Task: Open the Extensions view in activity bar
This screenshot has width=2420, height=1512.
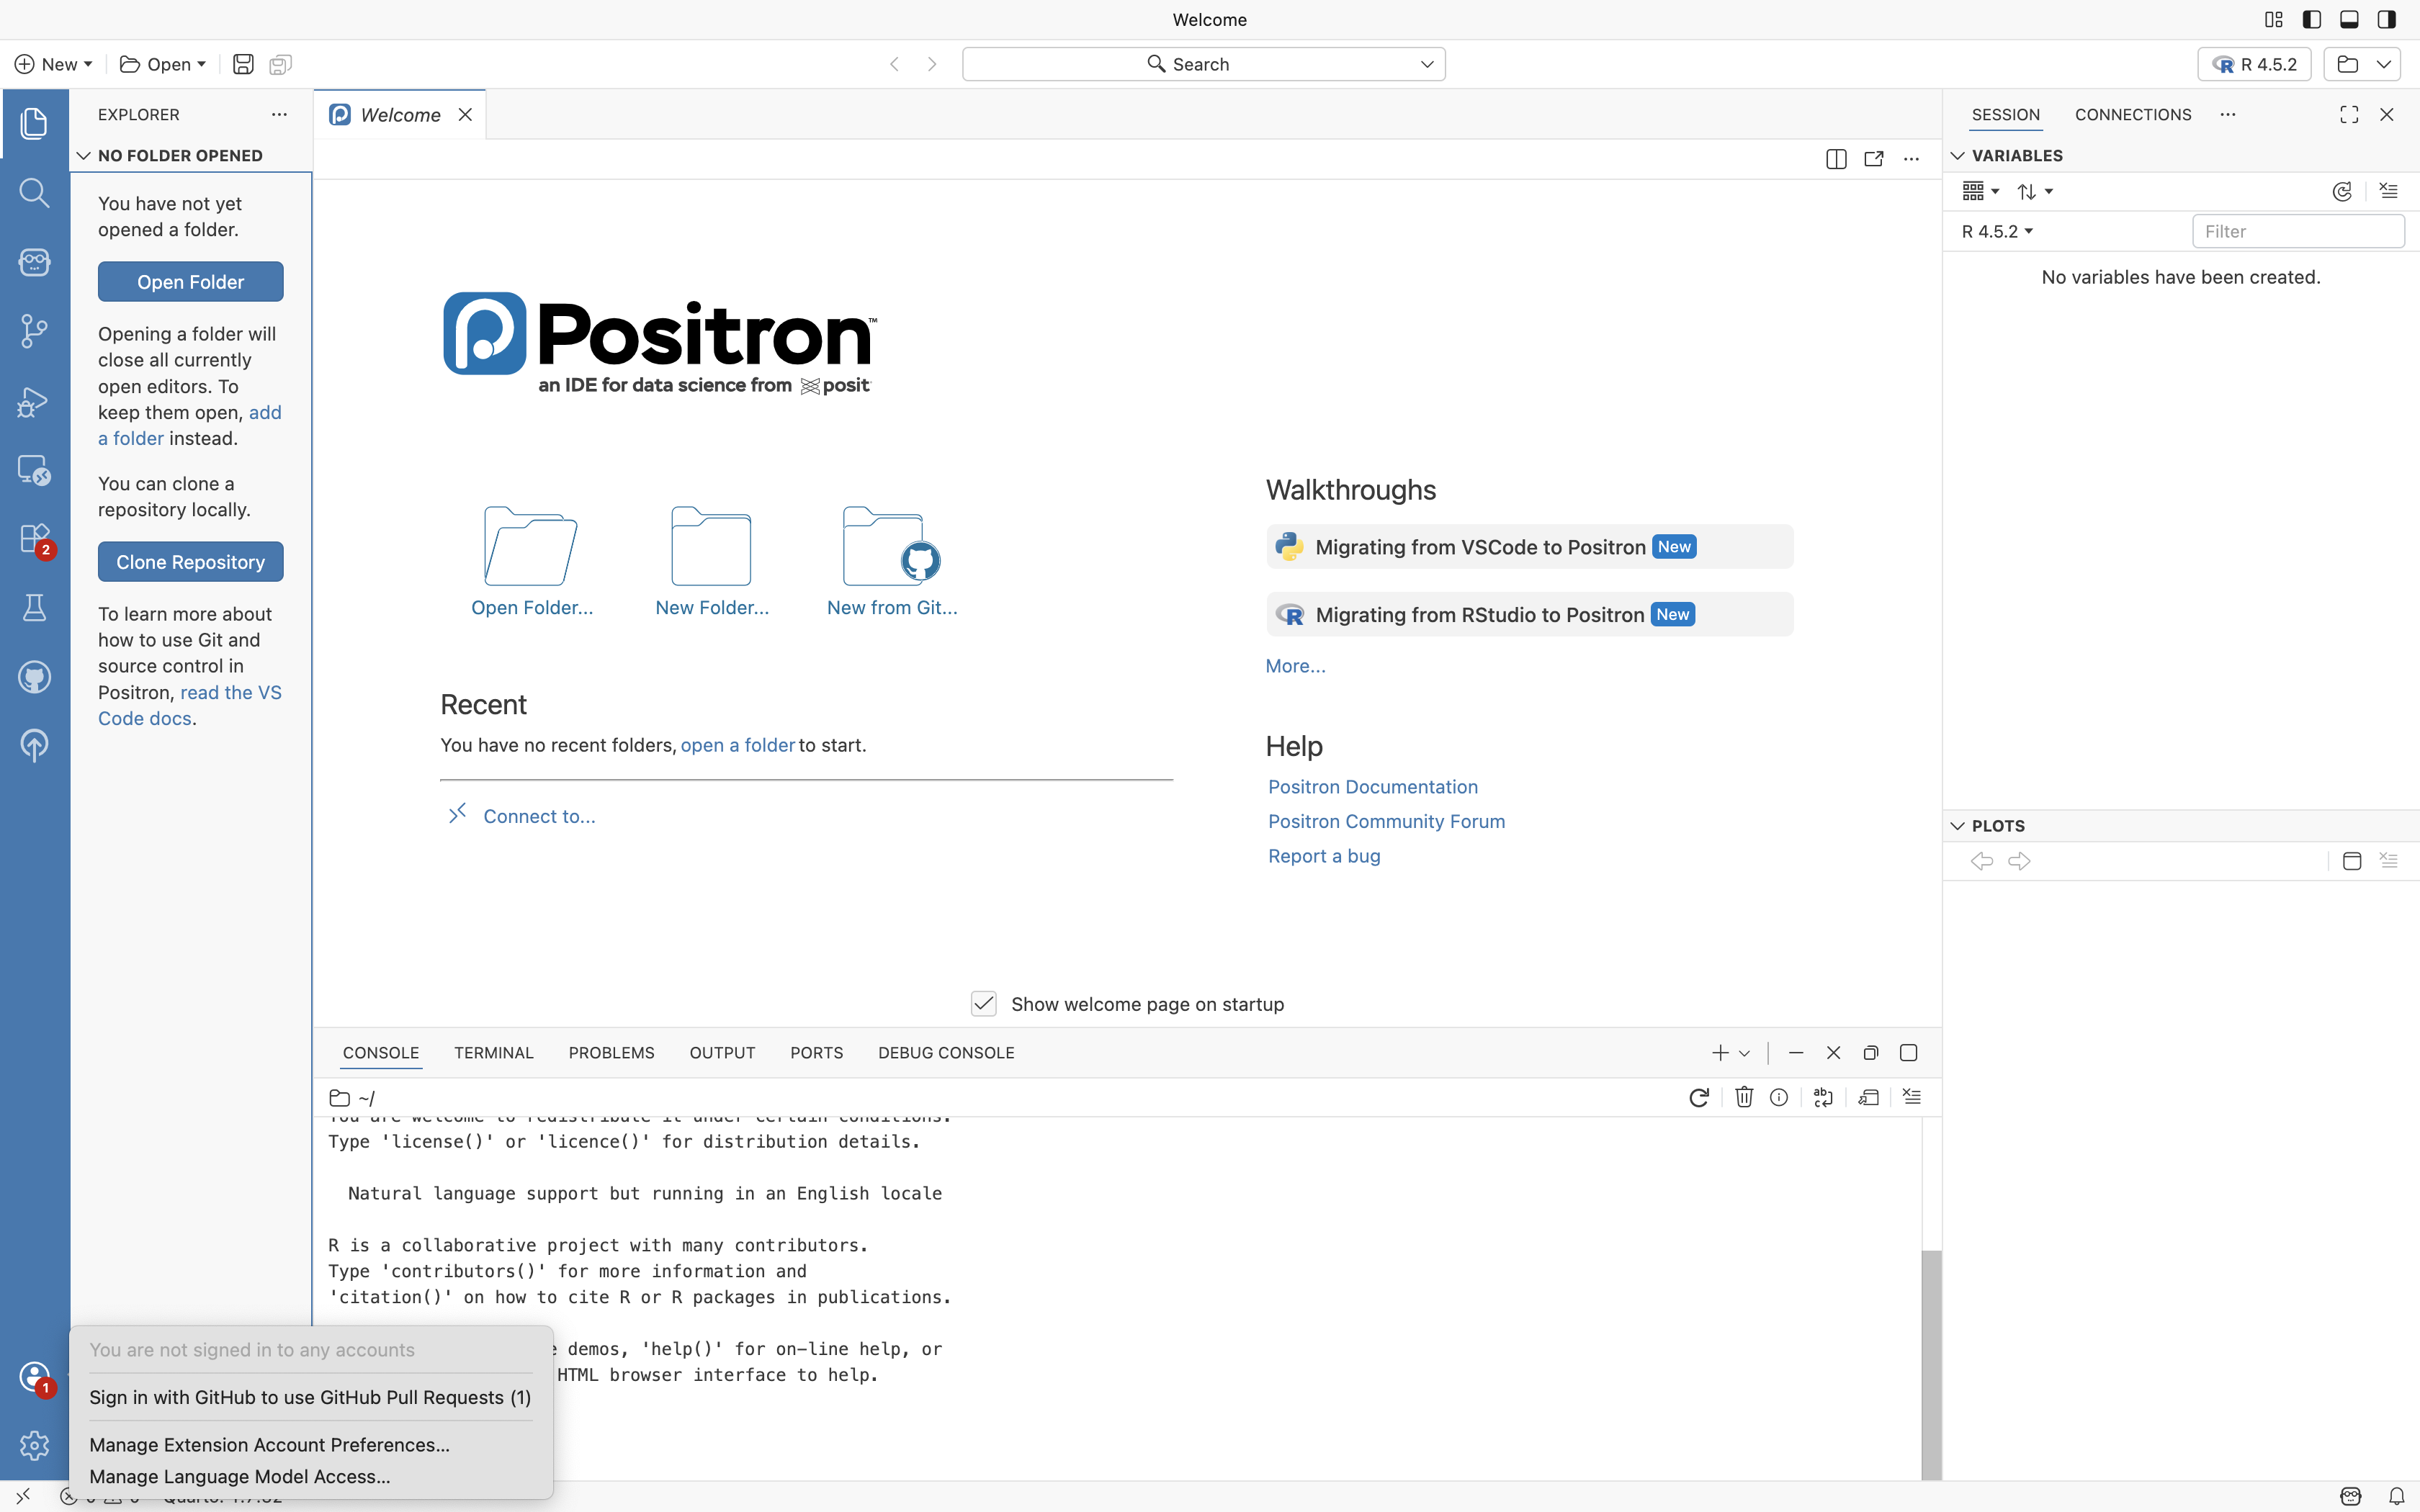Action: (34, 539)
